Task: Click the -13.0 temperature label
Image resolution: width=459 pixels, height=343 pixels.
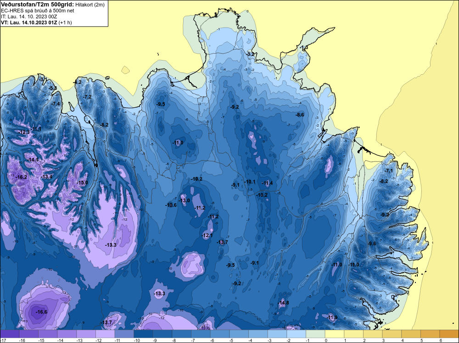Action: pos(184,200)
